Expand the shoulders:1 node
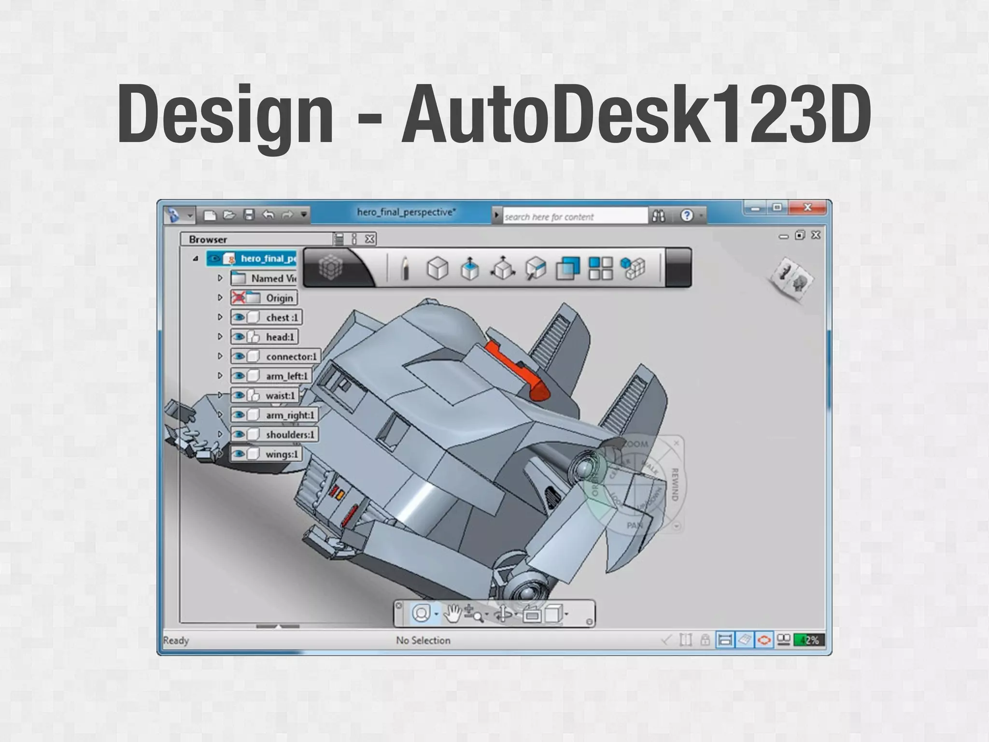The height and width of the screenshot is (742, 989). click(x=220, y=434)
